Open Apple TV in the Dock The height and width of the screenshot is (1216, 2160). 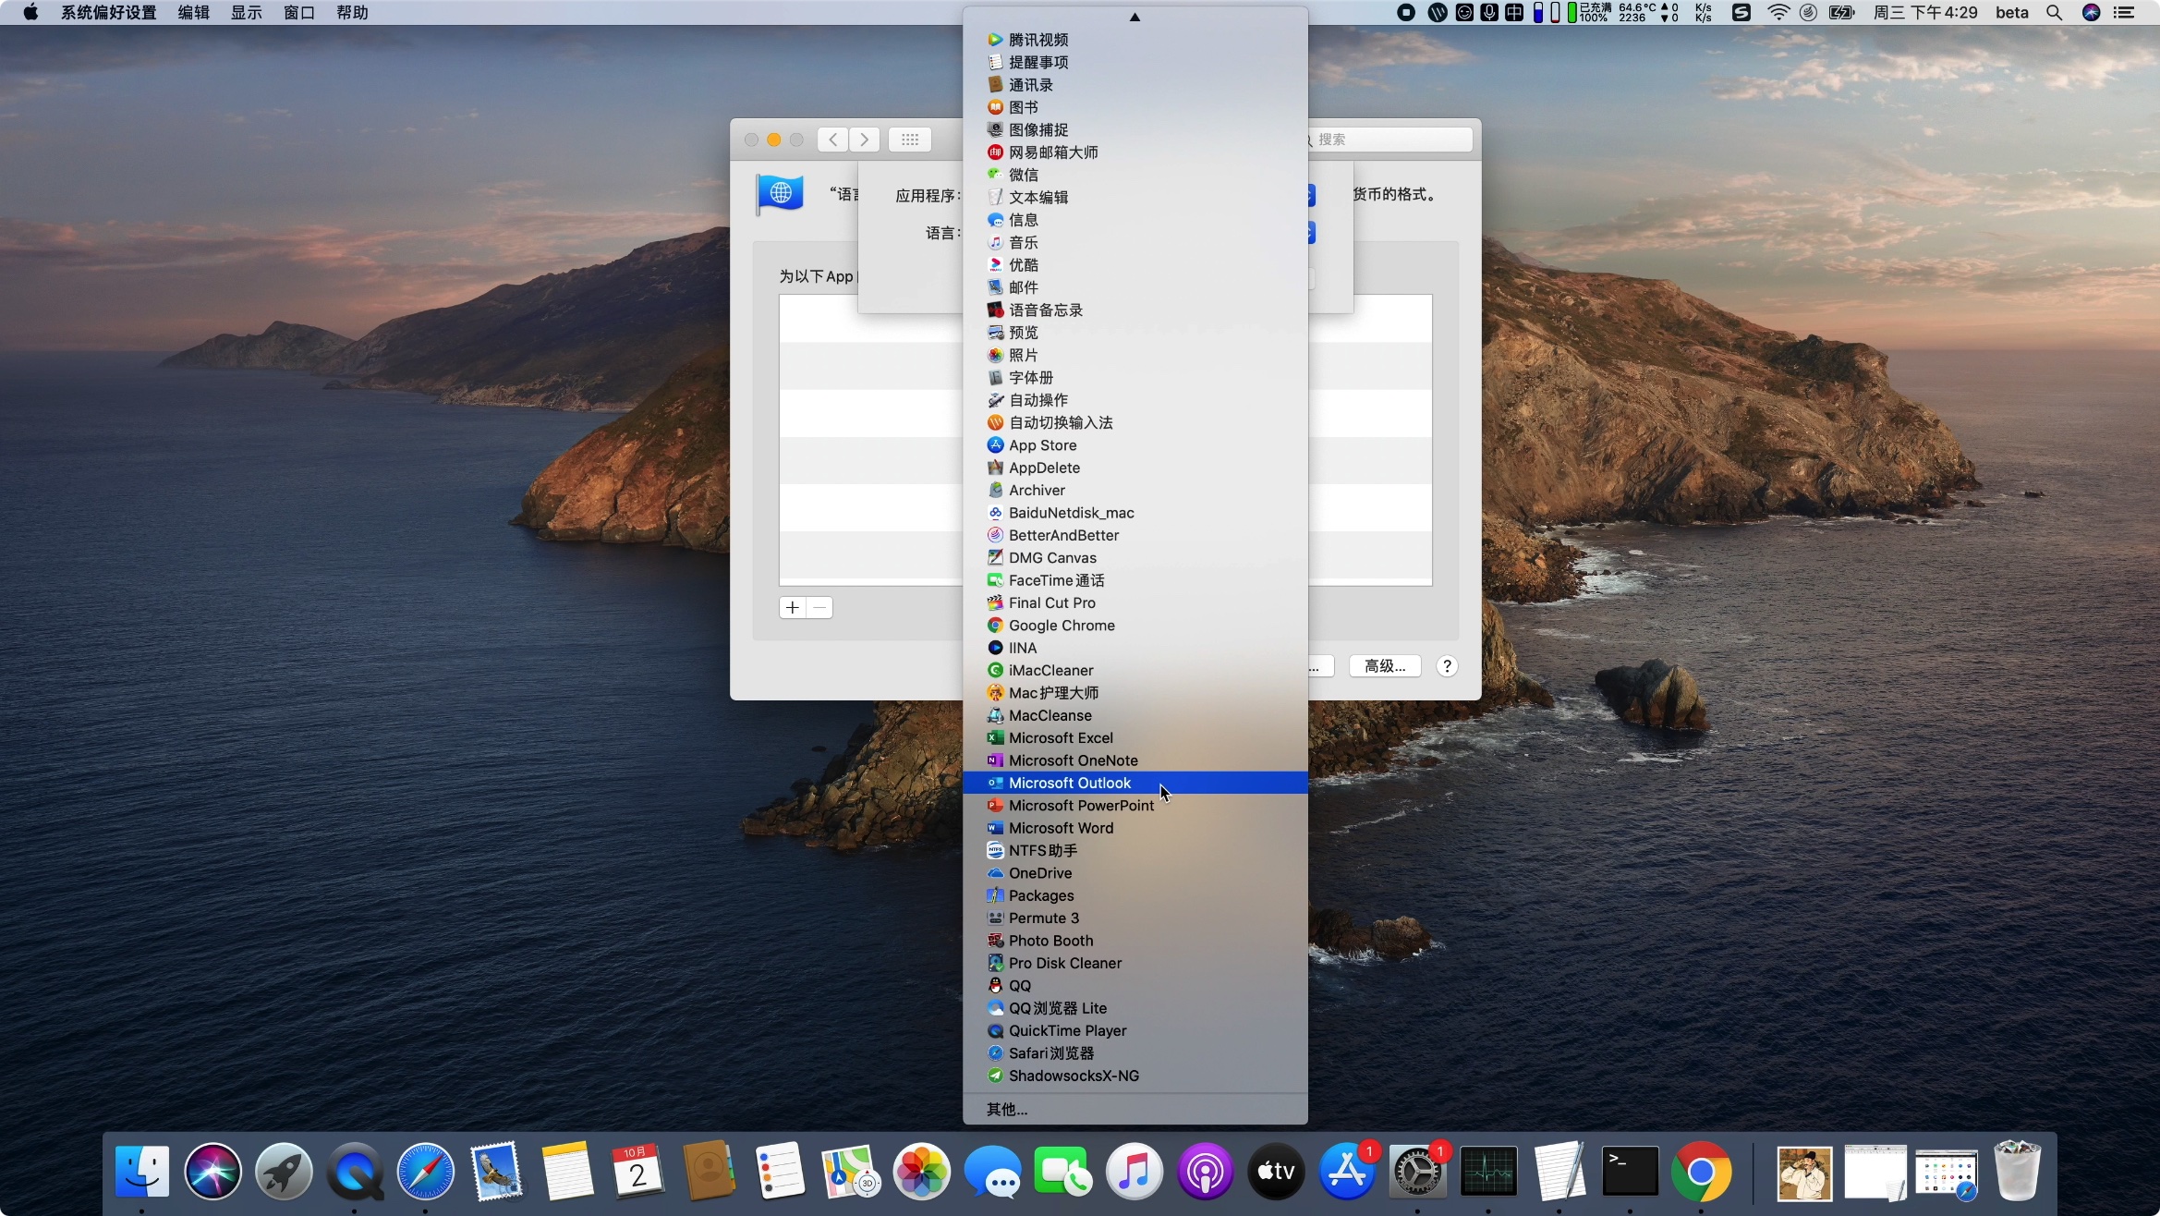[x=1276, y=1172]
